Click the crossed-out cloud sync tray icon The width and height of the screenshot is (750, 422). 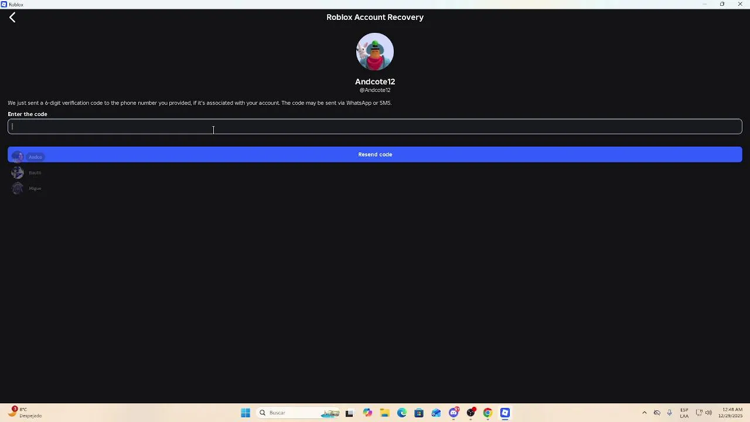(657, 413)
